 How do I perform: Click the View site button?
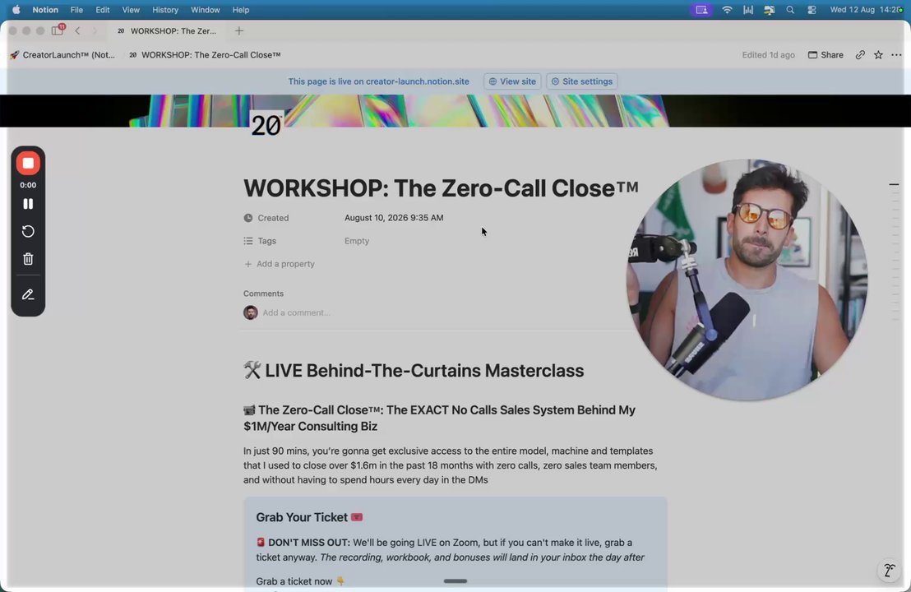click(x=512, y=81)
